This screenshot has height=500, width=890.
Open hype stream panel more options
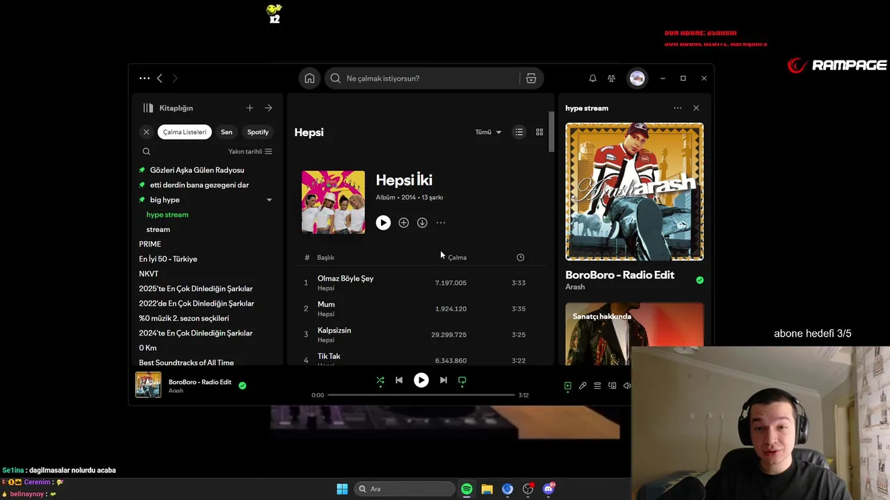677,108
